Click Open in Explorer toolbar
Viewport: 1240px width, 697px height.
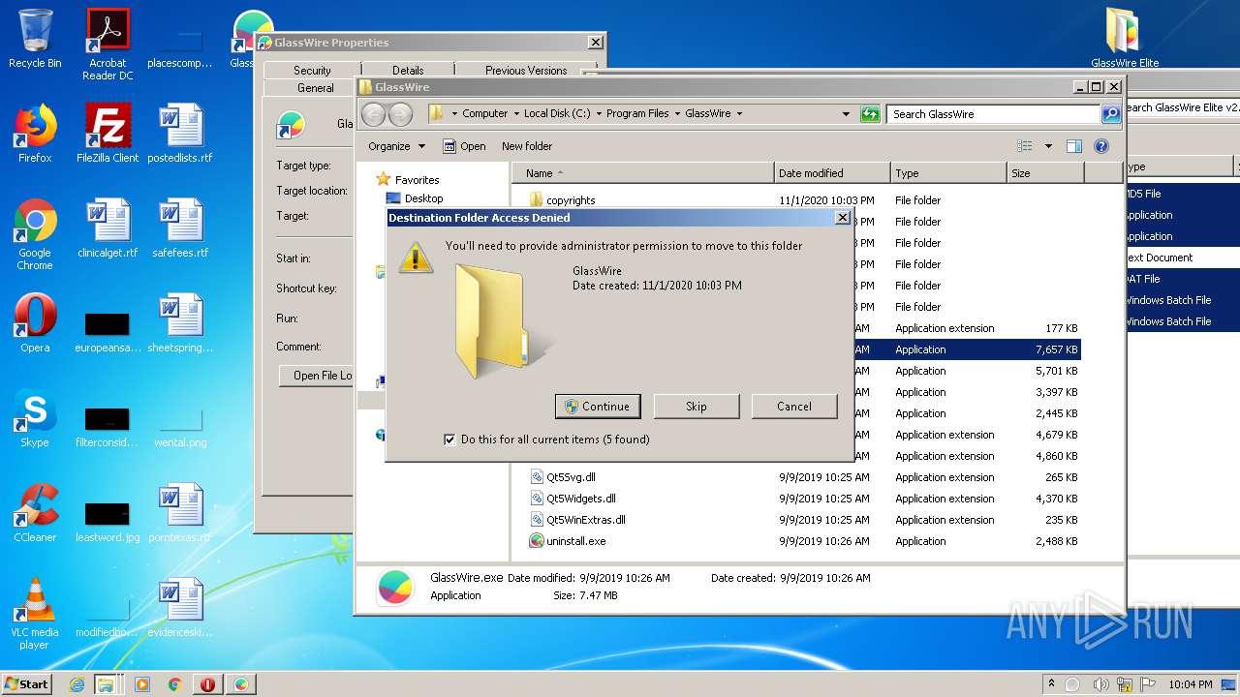pyautogui.click(x=464, y=146)
